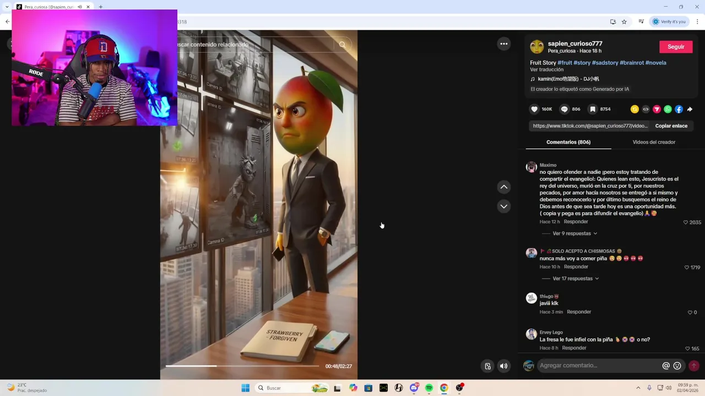Go to the next video with down arrow

(x=504, y=206)
